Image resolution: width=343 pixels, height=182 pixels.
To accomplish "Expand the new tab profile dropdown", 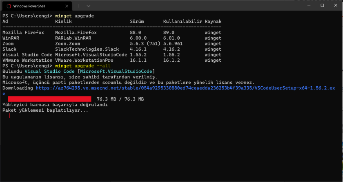I will pyautogui.click(x=89, y=6).
